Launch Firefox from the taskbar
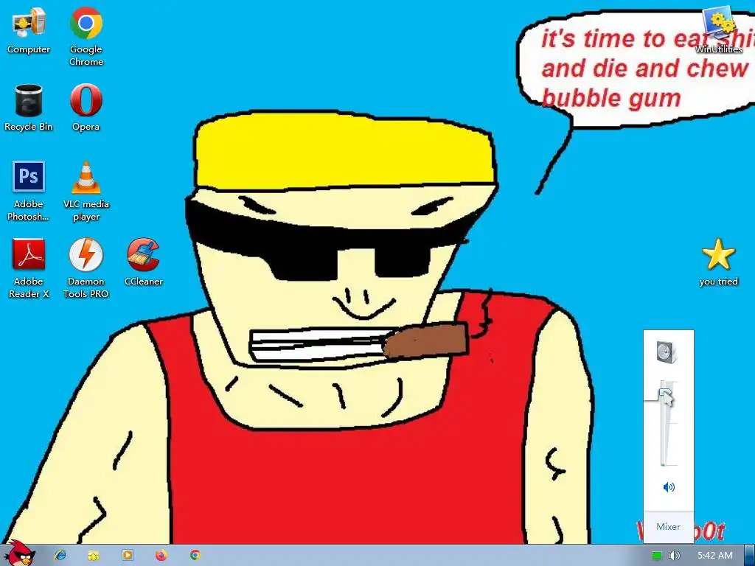 point(161,555)
